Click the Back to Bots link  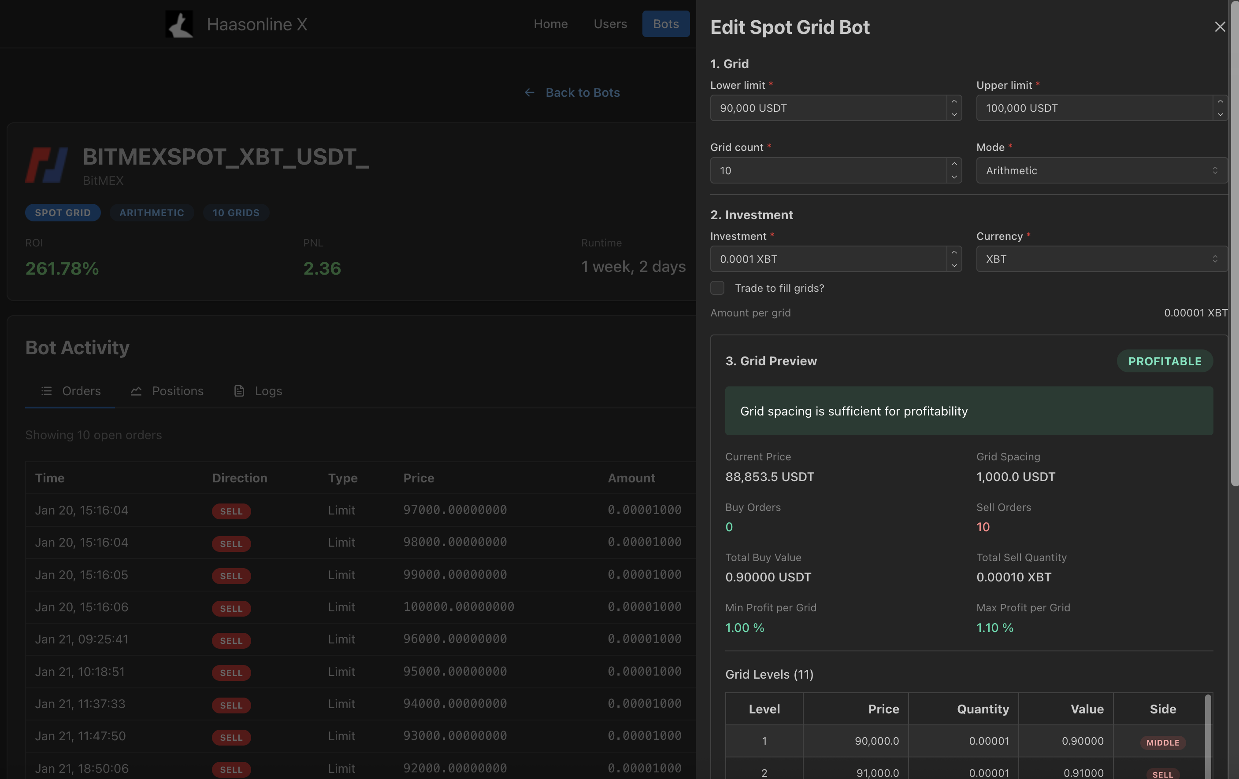(x=582, y=92)
